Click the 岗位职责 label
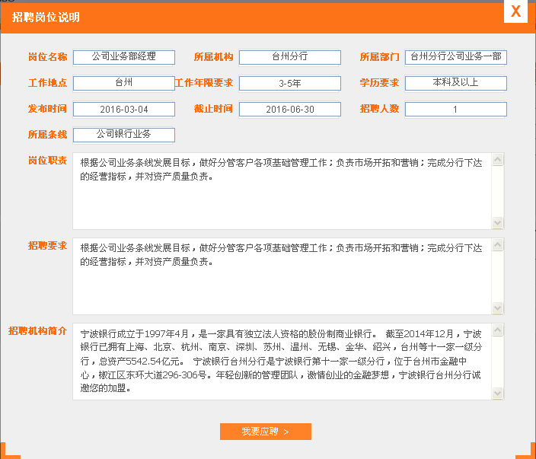The image size is (536, 459). pos(47,161)
